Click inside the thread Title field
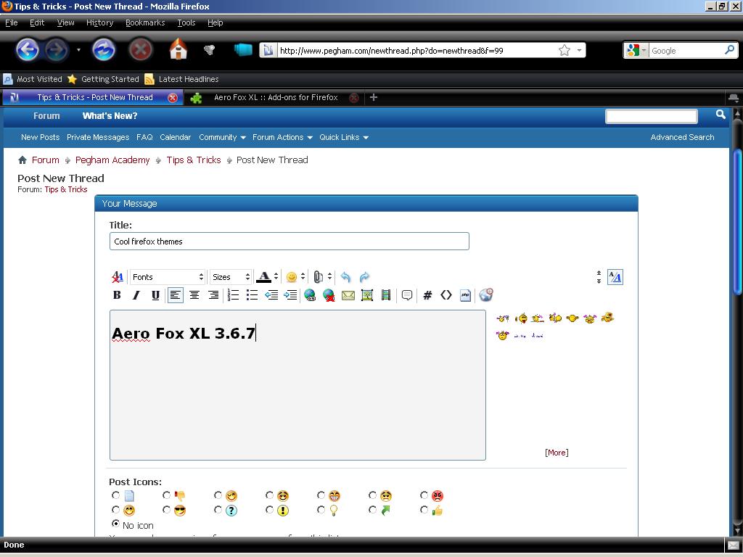Screen dimensions: 743x557 (x=289, y=241)
